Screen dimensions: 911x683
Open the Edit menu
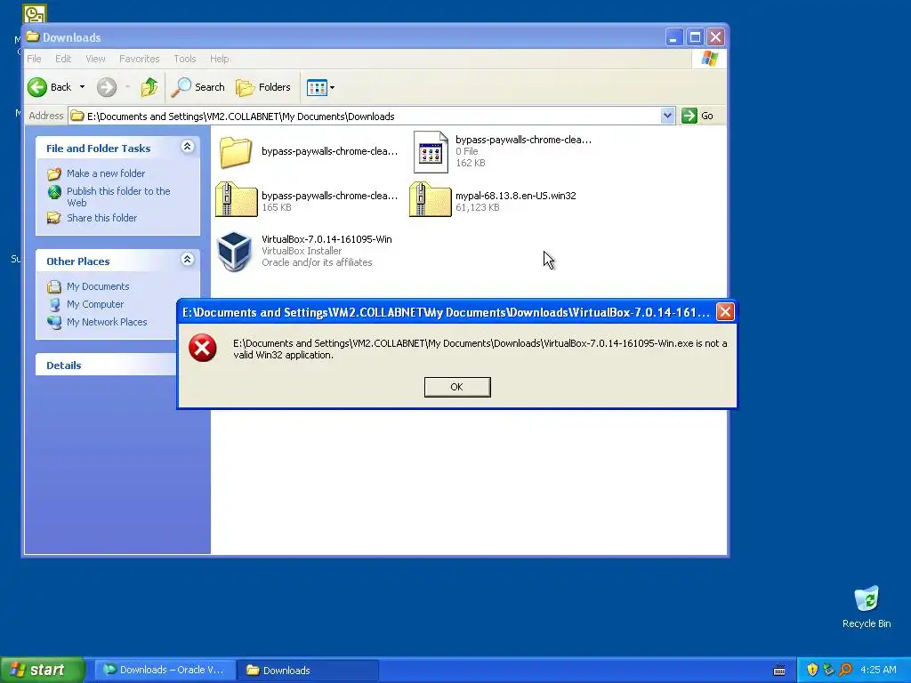[x=63, y=59]
